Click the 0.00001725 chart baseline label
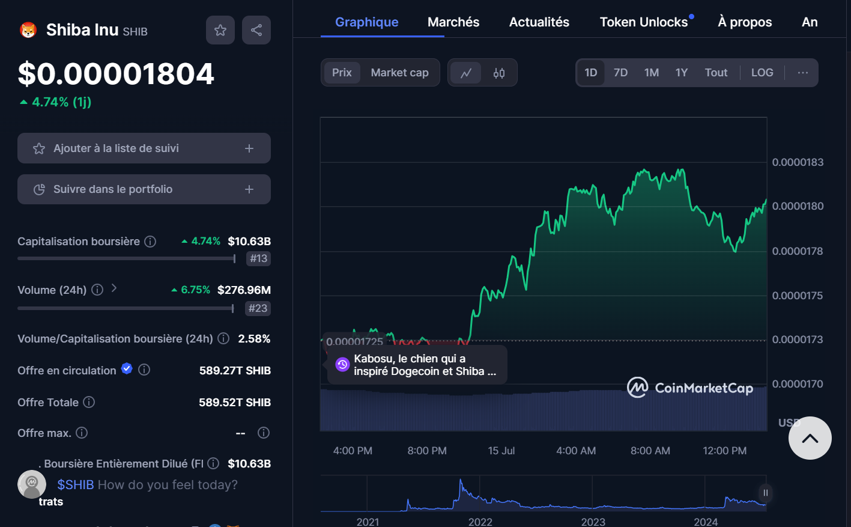851x527 pixels. (354, 341)
